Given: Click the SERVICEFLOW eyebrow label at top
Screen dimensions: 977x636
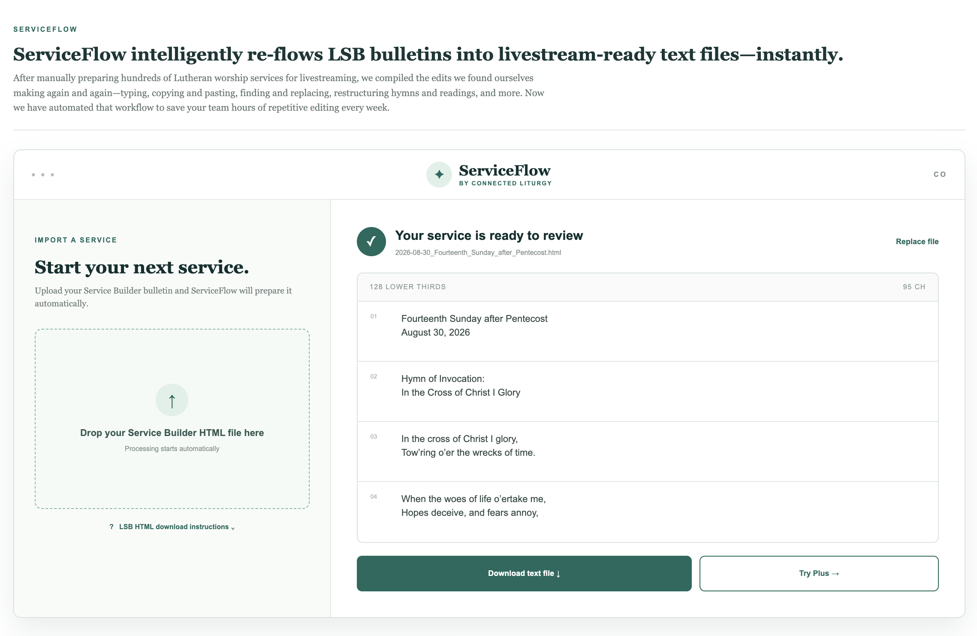Looking at the screenshot, I should pos(45,29).
